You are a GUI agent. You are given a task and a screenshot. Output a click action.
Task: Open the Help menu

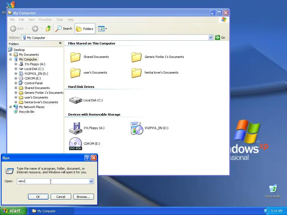click(x=70, y=20)
